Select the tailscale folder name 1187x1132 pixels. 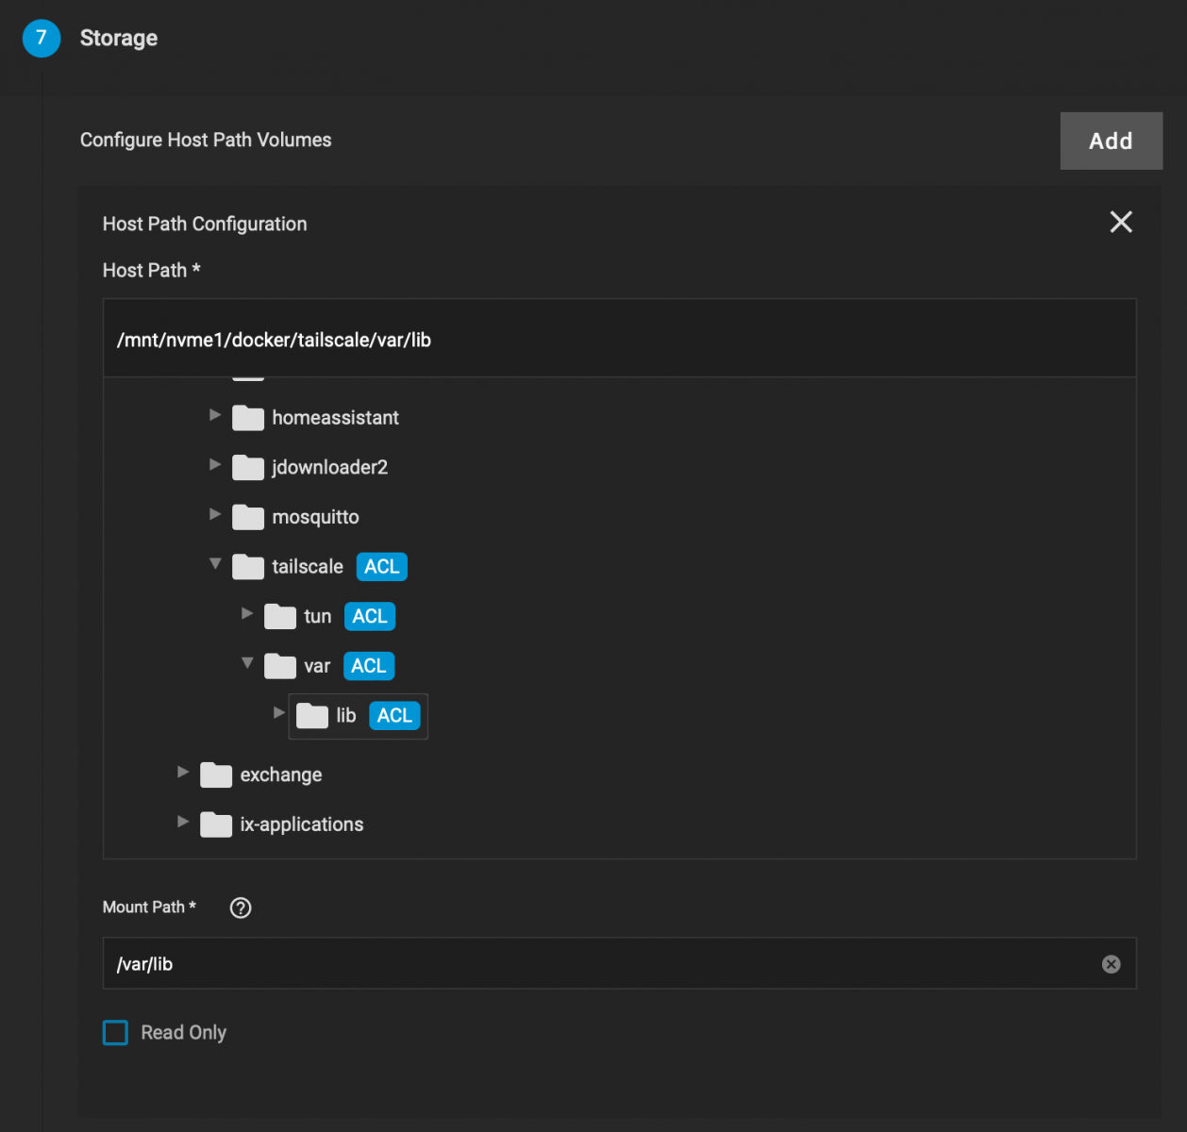pyautogui.click(x=308, y=567)
